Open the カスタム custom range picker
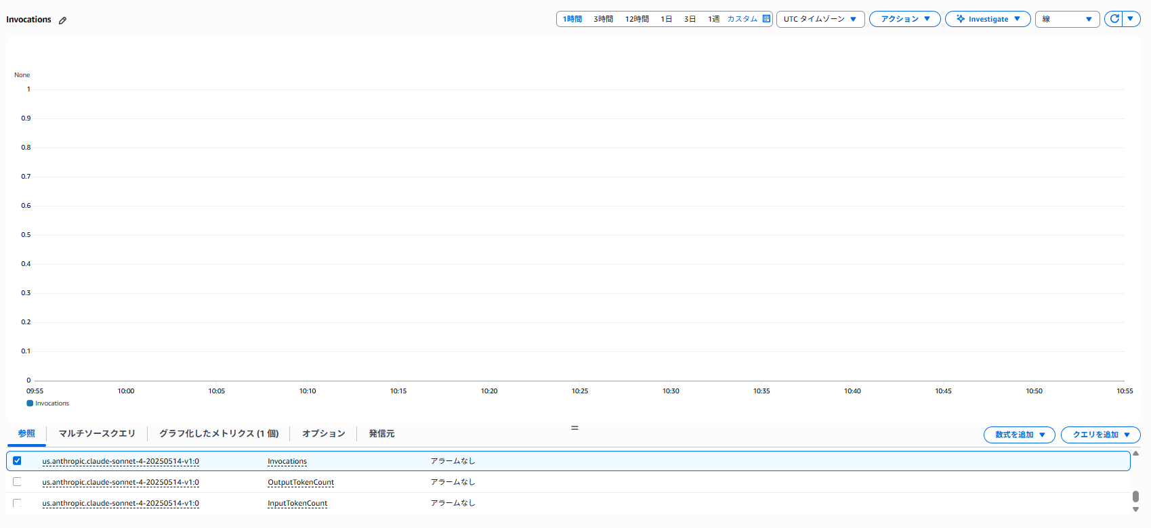The width and height of the screenshot is (1151, 528). pos(742,19)
